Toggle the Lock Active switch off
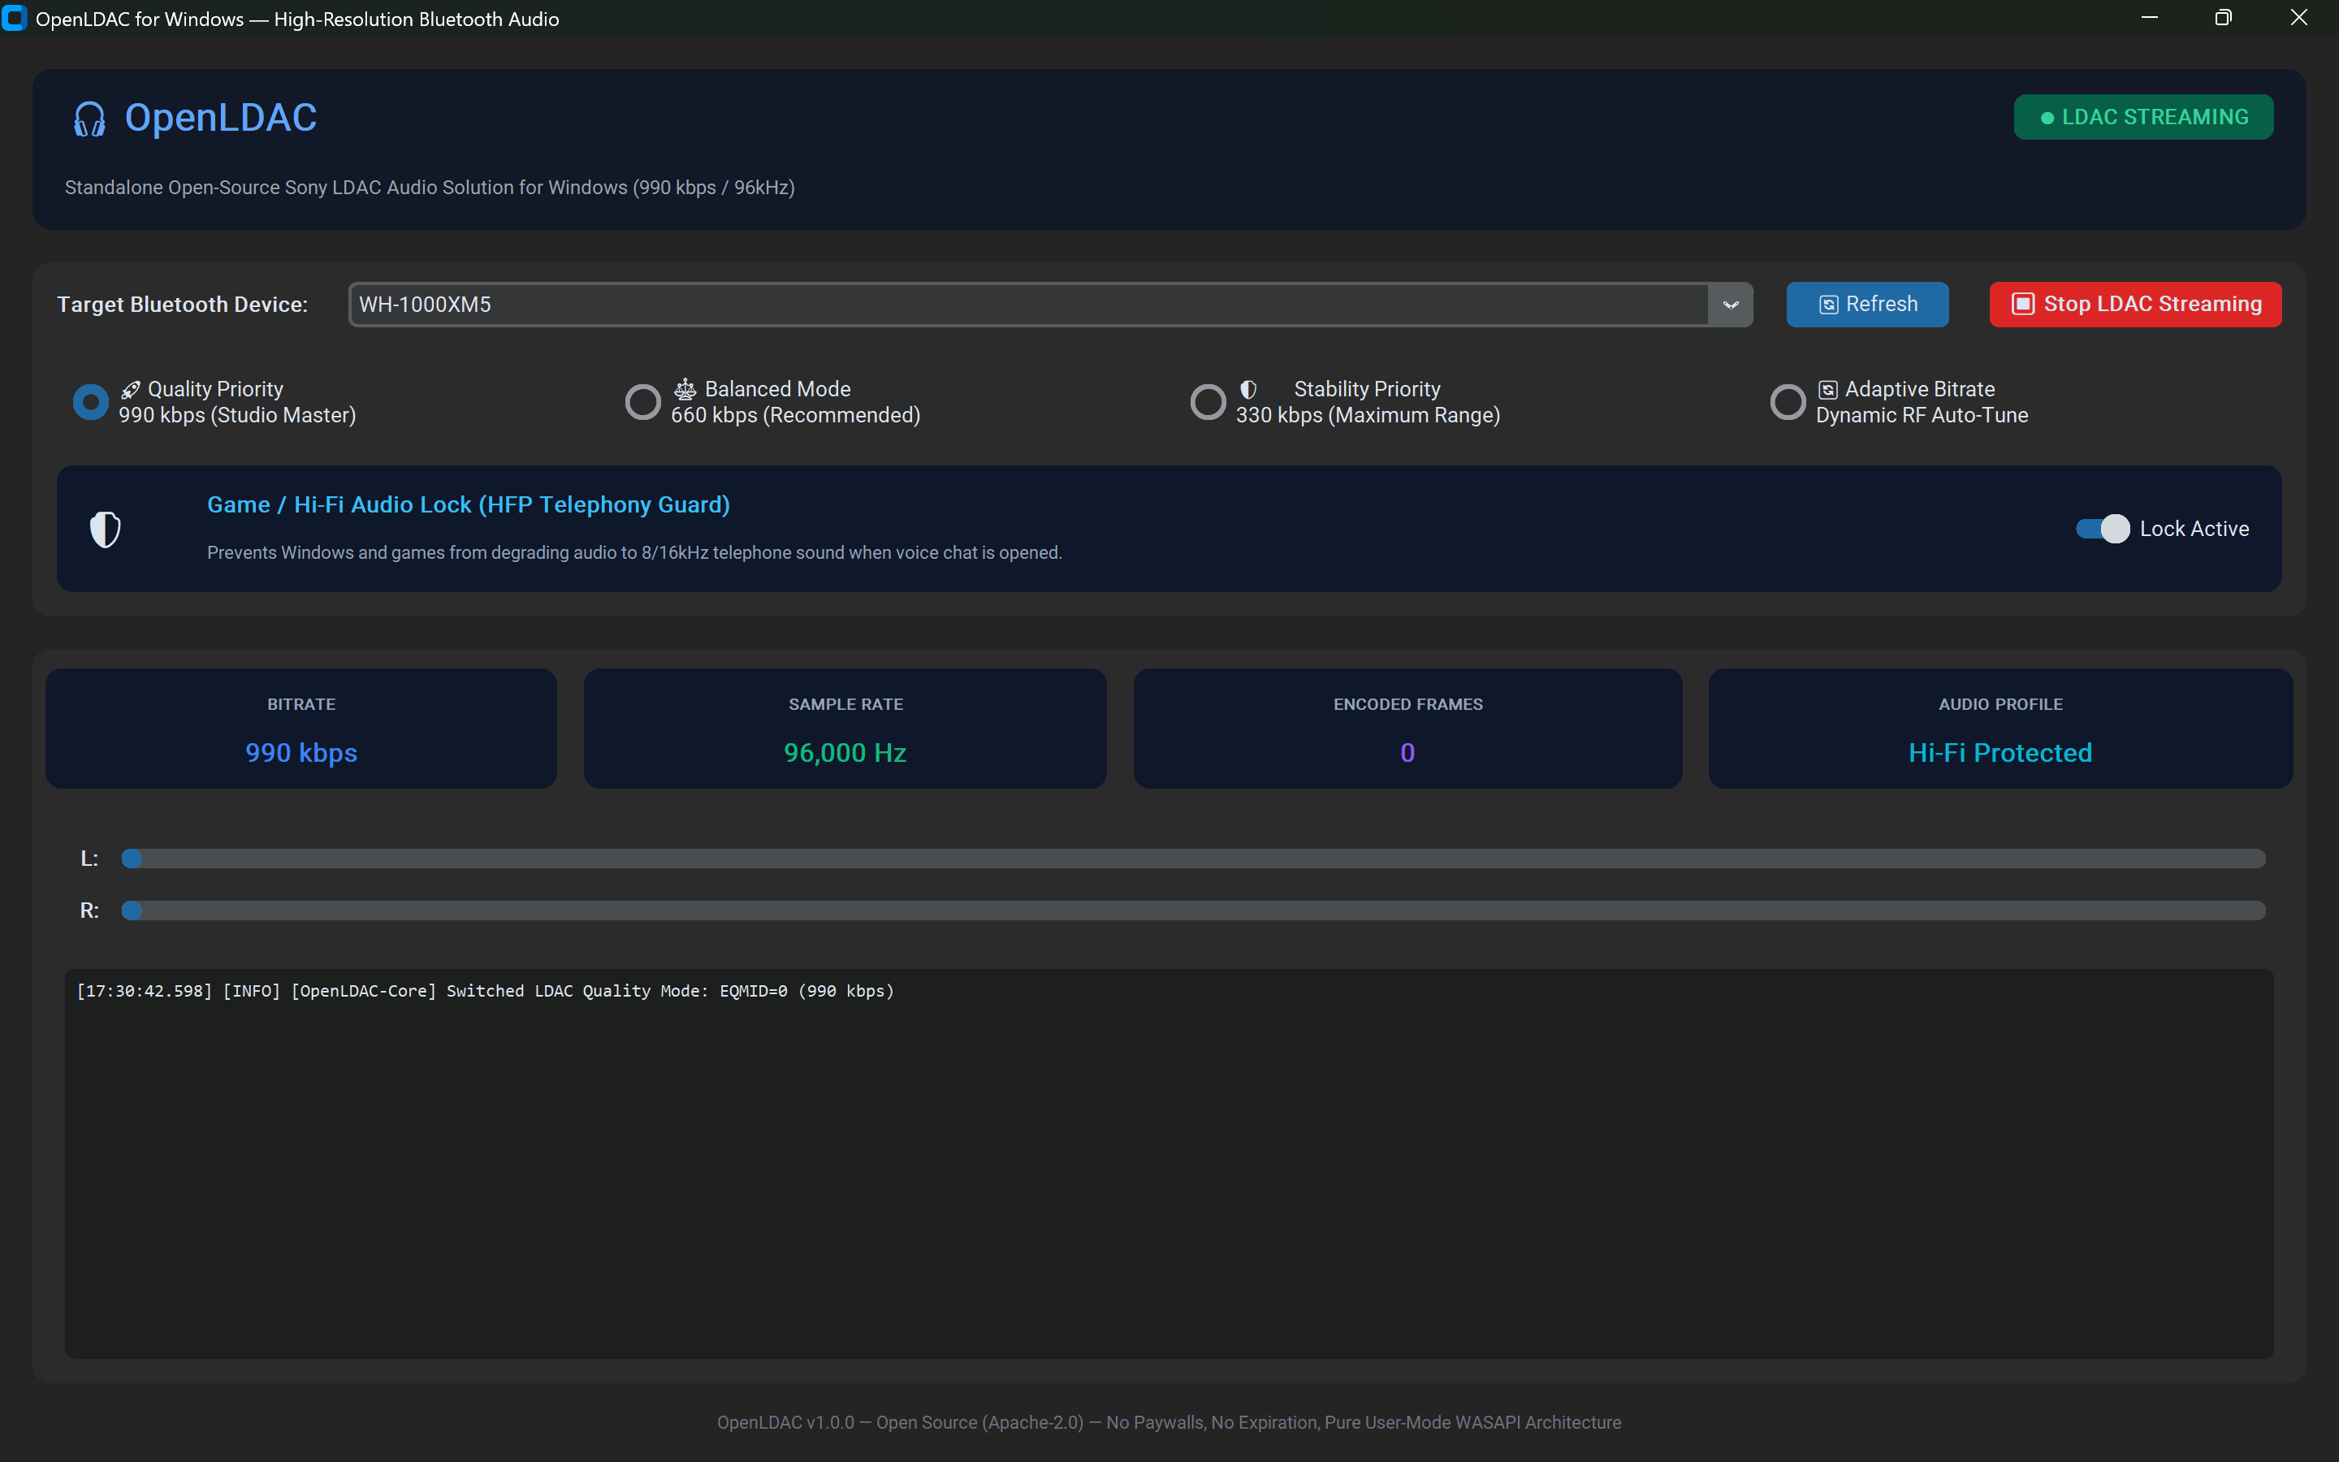Image resolution: width=2339 pixels, height=1462 pixels. click(2102, 529)
